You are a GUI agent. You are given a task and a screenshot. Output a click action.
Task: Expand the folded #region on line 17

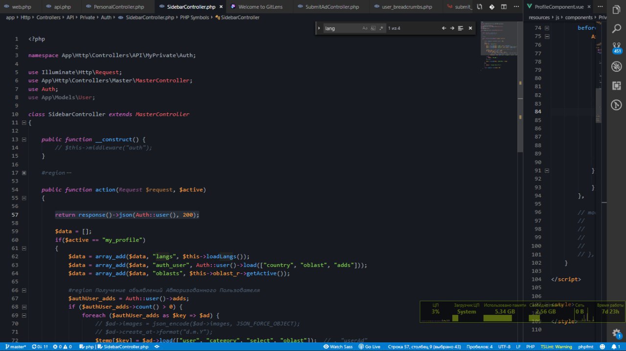(x=24, y=173)
